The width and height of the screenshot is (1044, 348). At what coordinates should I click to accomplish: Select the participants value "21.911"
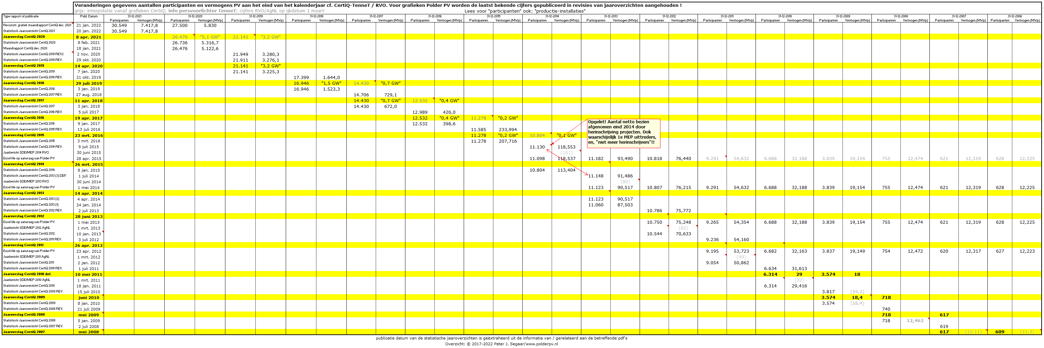(240, 60)
